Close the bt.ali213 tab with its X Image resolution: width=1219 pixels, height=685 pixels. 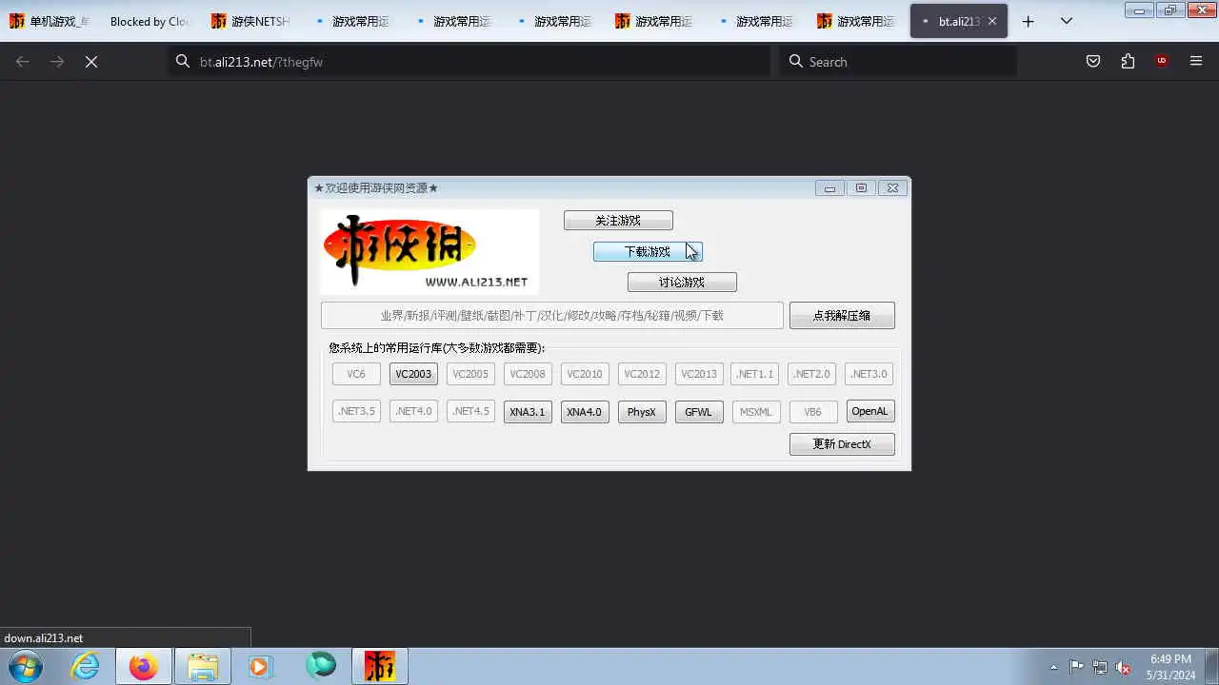pos(991,21)
